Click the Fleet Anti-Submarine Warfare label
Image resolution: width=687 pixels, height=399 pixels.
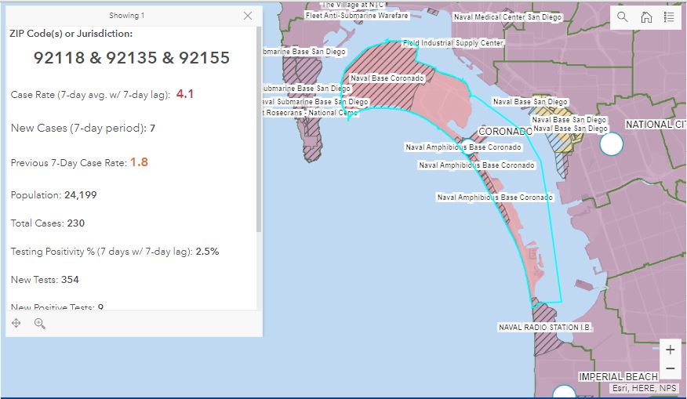click(357, 15)
